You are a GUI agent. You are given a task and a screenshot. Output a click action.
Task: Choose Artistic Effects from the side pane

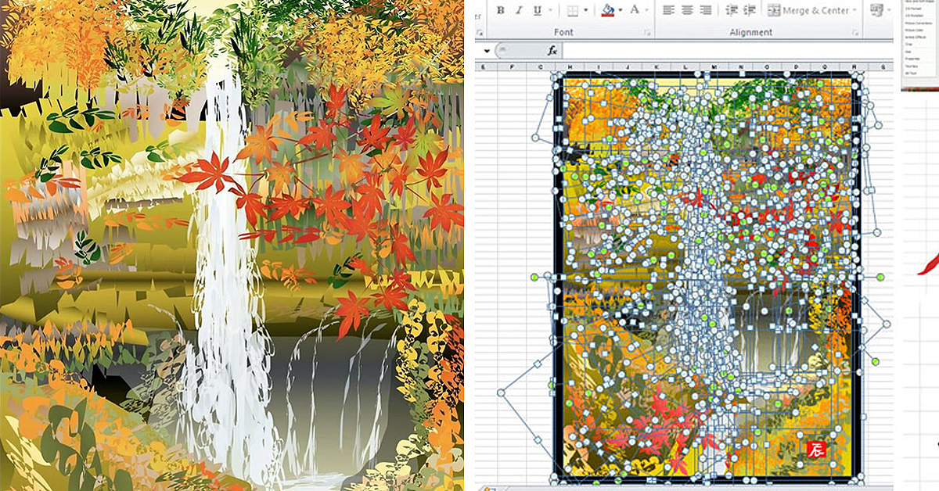point(916,37)
